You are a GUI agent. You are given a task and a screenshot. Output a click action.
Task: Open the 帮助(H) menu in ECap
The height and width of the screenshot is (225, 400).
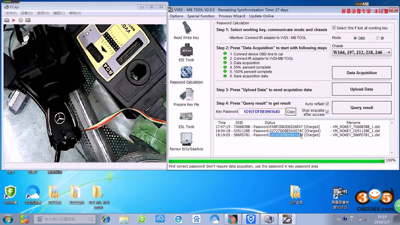pos(75,13)
